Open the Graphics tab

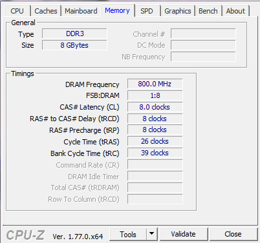[x=178, y=11]
